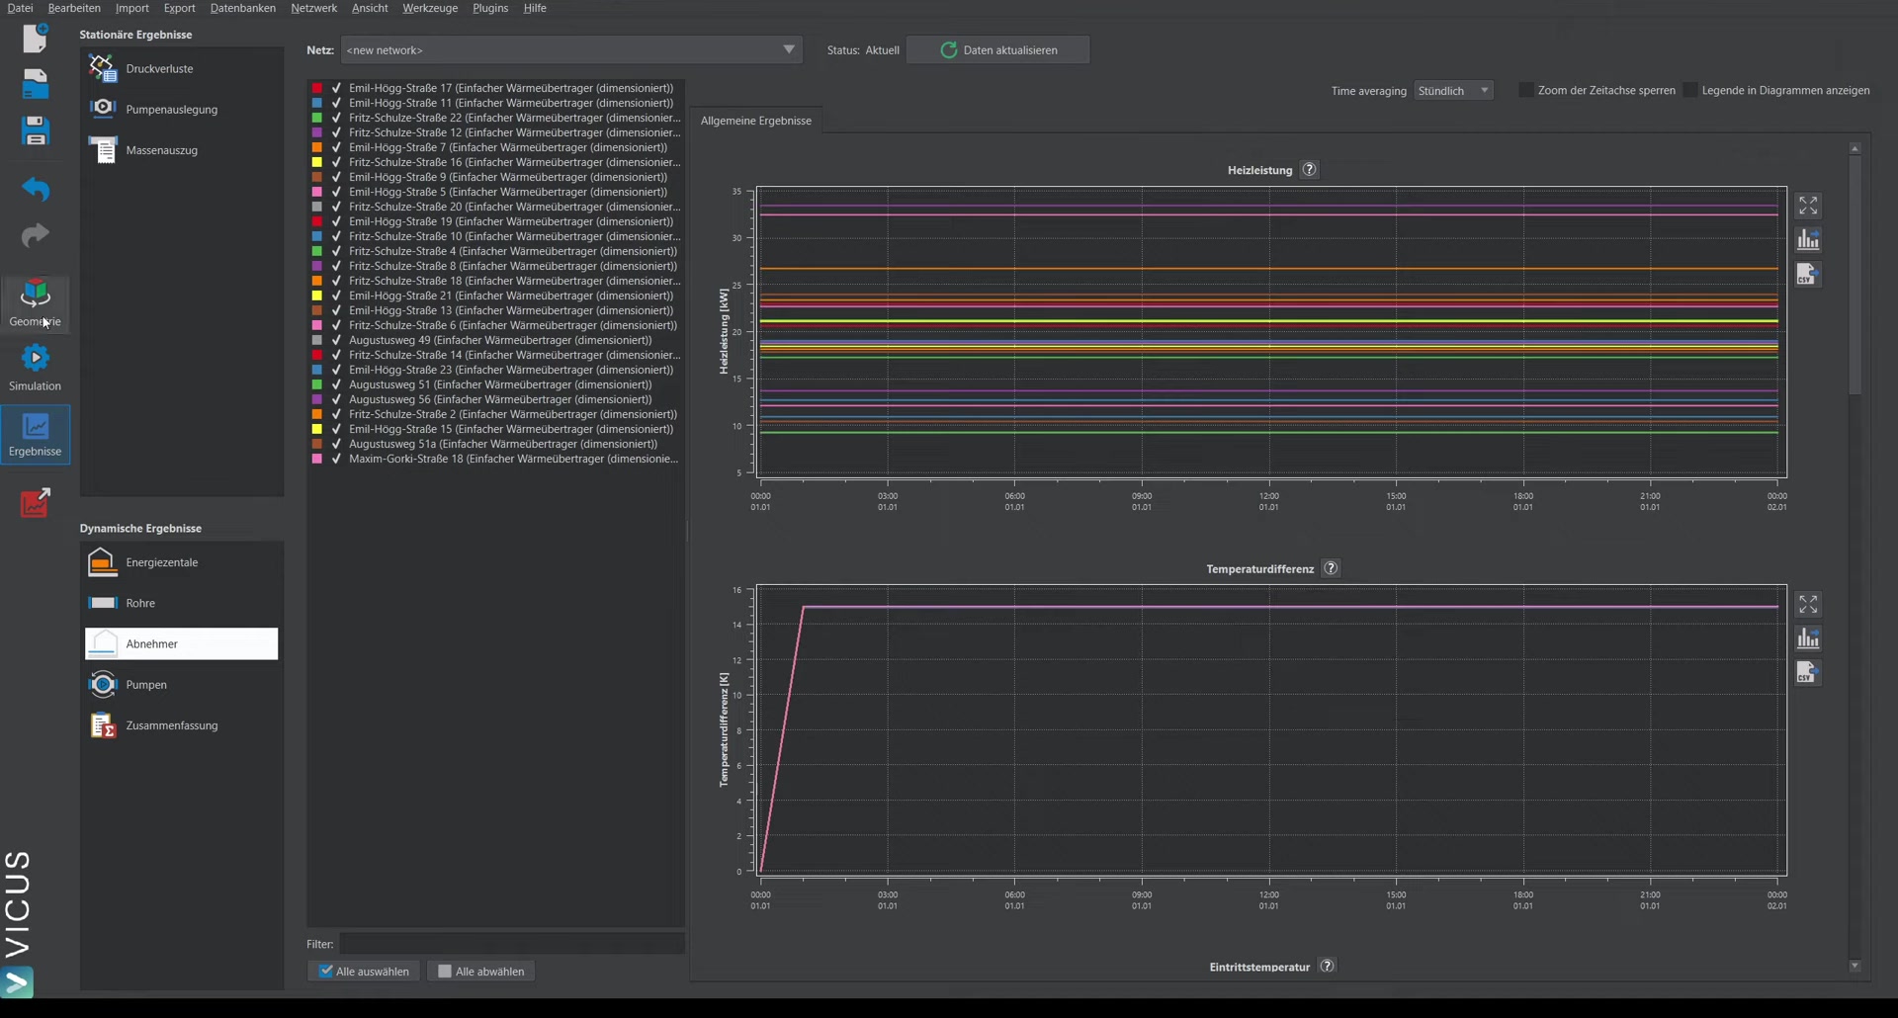Image resolution: width=1898 pixels, height=1018 pixels.
Task: Click the open project folder icon
Action: [36, 84]
